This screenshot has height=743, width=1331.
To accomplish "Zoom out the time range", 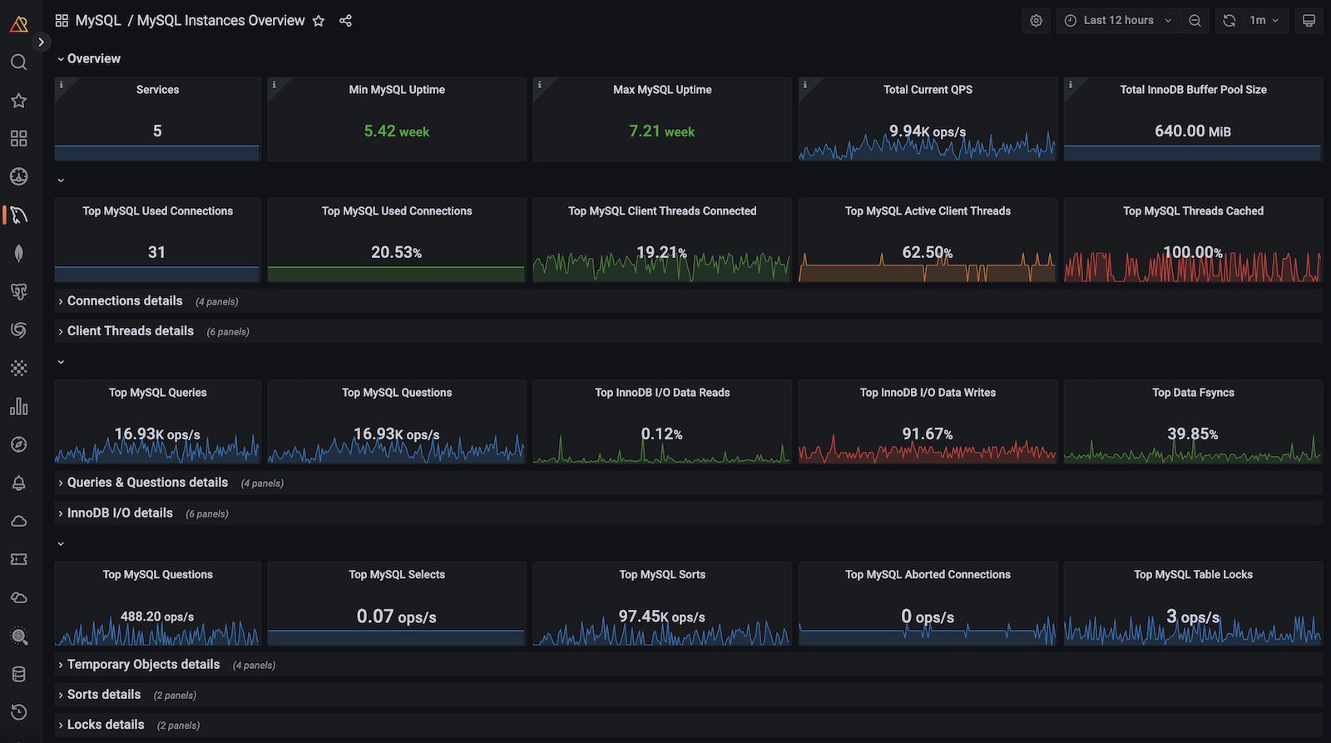I will 1195,21.
